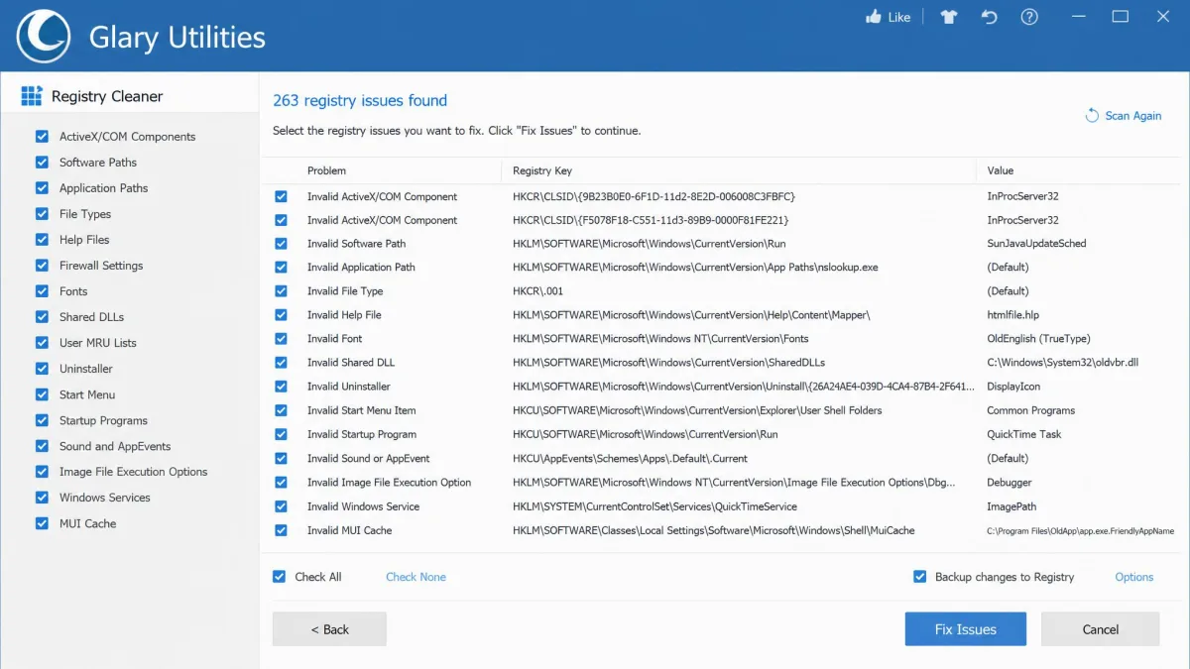
Task: Uncheck Windows Services category
Action: coord(42,498)
